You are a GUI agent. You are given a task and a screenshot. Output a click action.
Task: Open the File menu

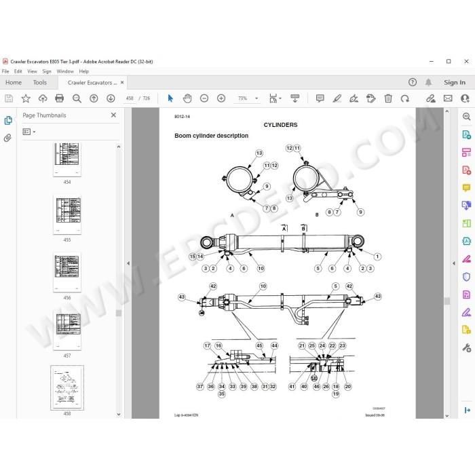pyautogui.click(x=5, y=71)
